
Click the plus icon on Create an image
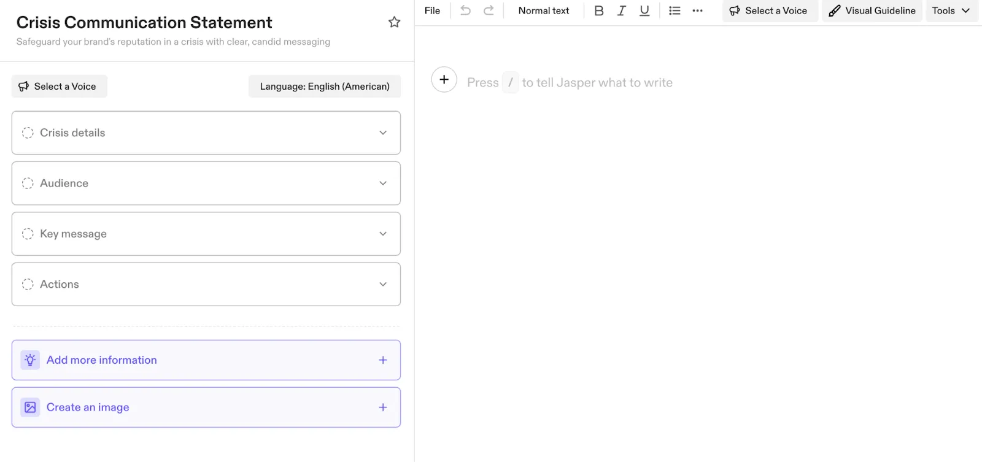tap(383, 407)
